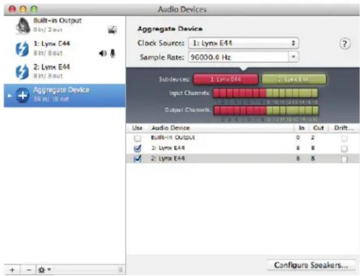Zoom the Audio Devices window with green button
Viewport: 360px width, 276px height.
[x=34, y=9]
